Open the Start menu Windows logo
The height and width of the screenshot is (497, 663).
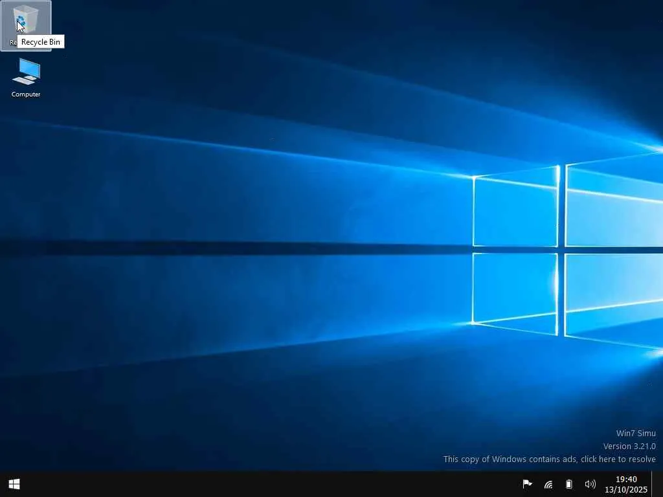click(14, 484)
